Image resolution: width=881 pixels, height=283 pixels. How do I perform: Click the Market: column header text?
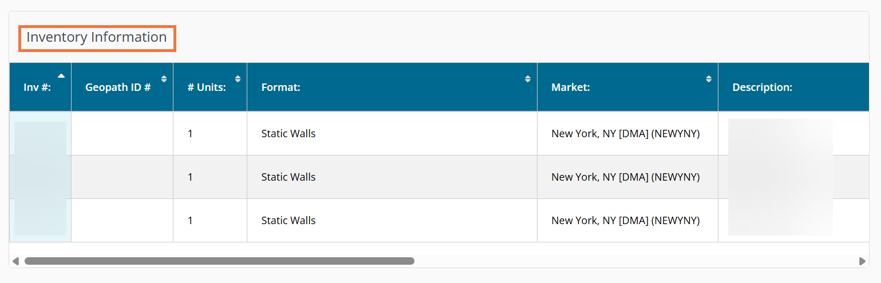[x=570, y=88]
